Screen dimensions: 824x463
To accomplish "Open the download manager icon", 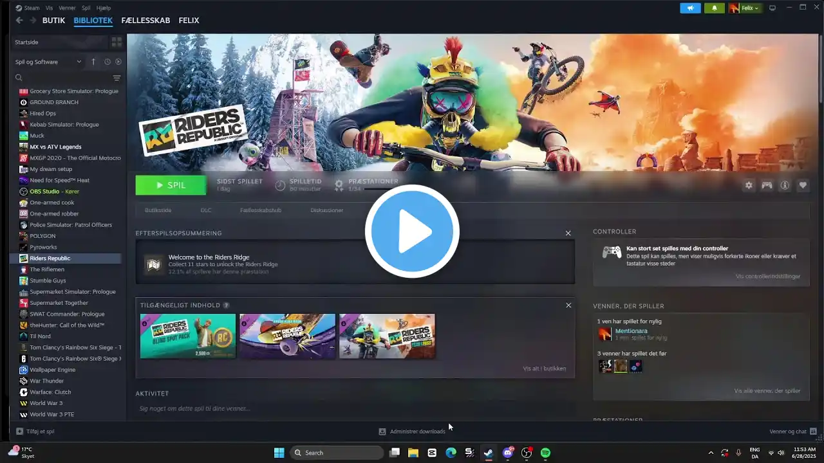I will coord(382,431).
